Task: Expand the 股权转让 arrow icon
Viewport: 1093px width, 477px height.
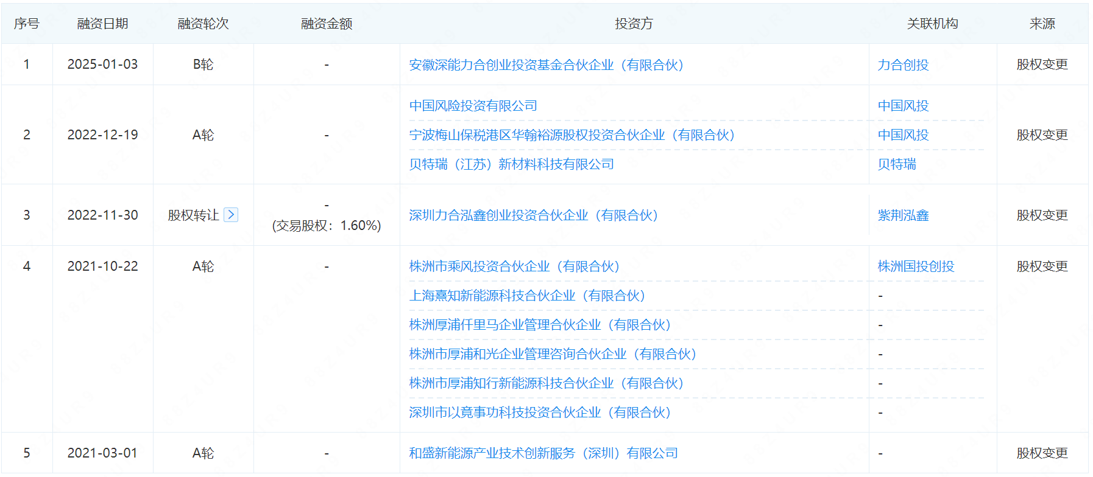Action: [231, 215]
